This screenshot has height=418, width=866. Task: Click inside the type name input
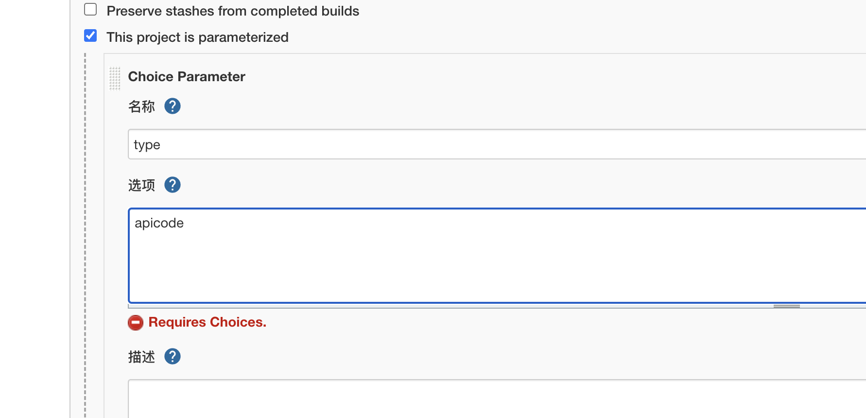[x=292, y=144]
